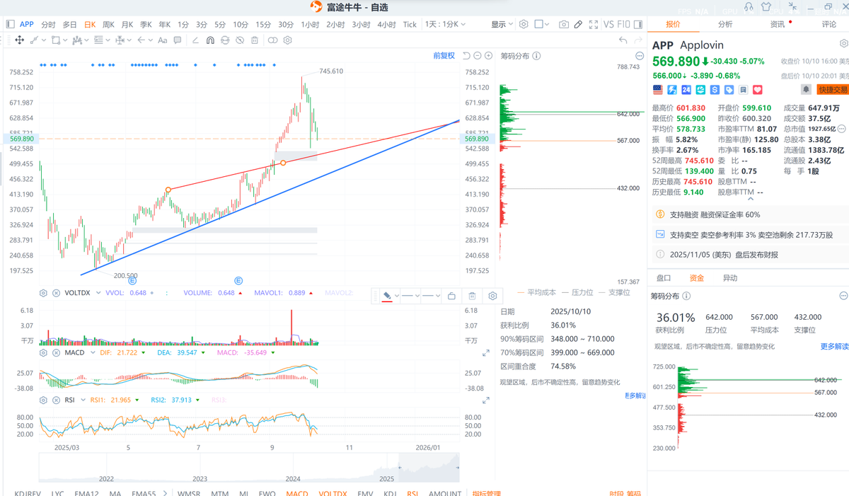The width and height of the screenshot is (849, 496).
Task: Open the 分析 analysis tab
Action: (x=725, y=24)
